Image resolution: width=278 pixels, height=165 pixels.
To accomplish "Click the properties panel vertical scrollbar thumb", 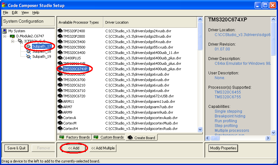I will (x=274, y=39).
